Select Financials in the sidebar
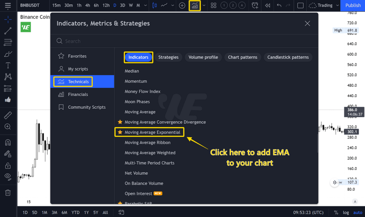 [x=78, y=94]
